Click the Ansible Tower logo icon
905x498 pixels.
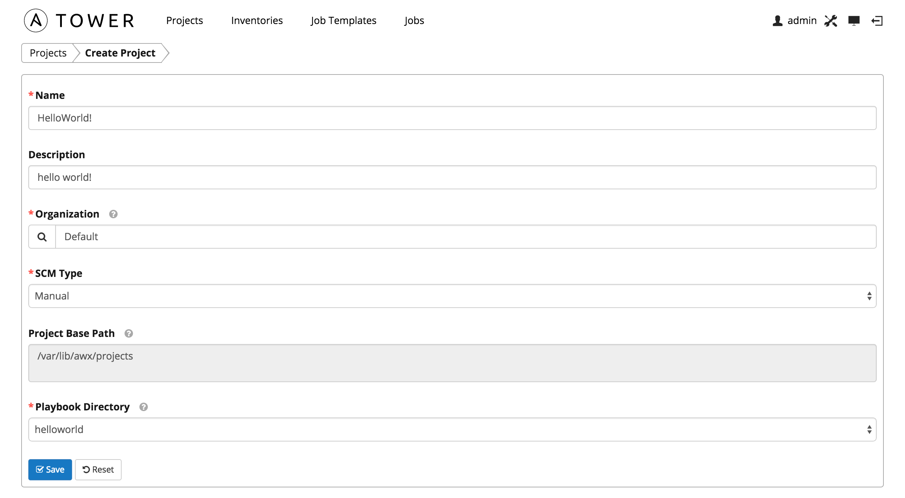click(x=36, y=20)
